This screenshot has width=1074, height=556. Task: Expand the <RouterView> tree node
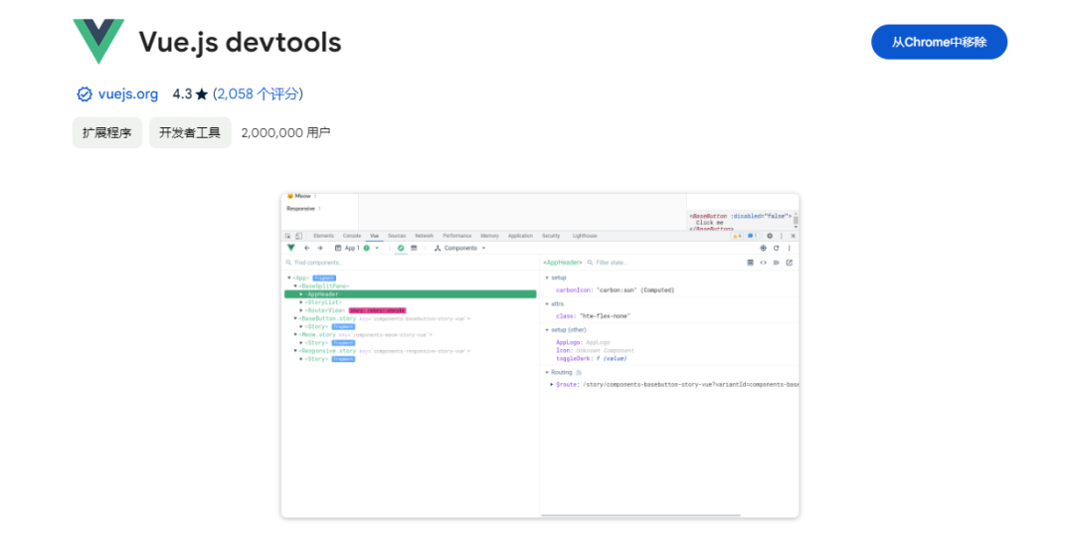pyautogui.click(x=301, y=310)
